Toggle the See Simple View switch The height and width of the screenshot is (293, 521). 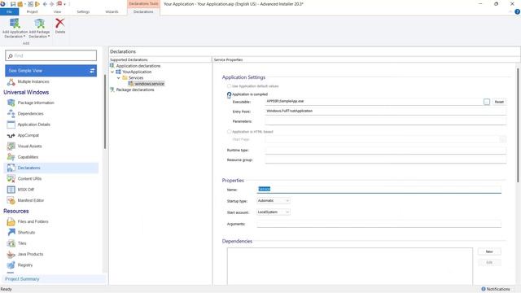coord(92,71)
